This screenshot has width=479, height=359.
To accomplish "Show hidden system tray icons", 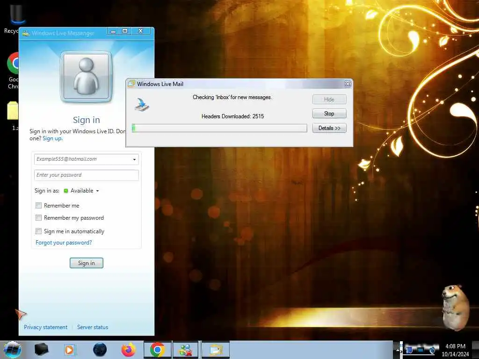I will (398, 350).
